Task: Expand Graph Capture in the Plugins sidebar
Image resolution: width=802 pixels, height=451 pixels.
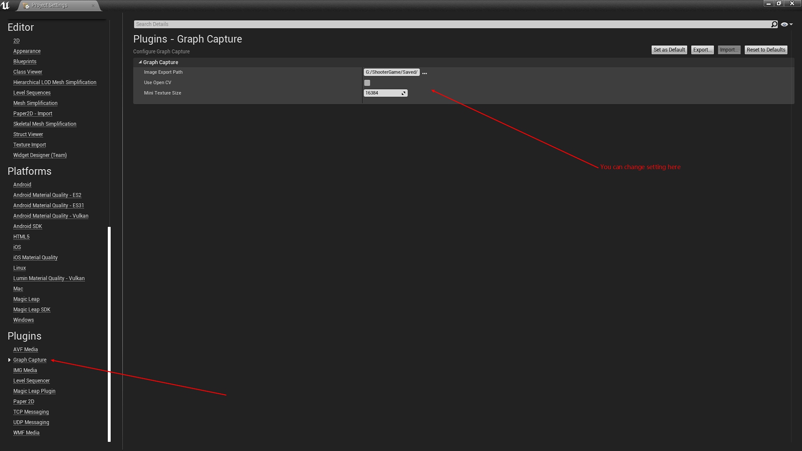Action: point(10,360)
